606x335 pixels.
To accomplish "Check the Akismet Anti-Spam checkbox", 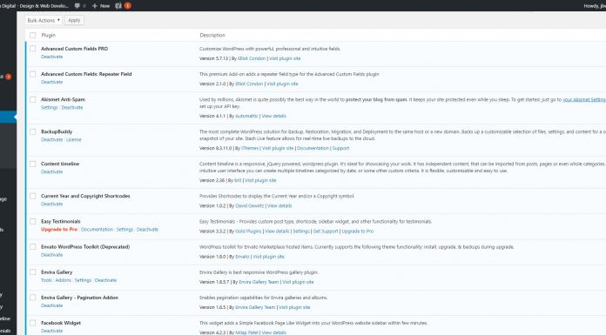I will click(x=33, y=100).
